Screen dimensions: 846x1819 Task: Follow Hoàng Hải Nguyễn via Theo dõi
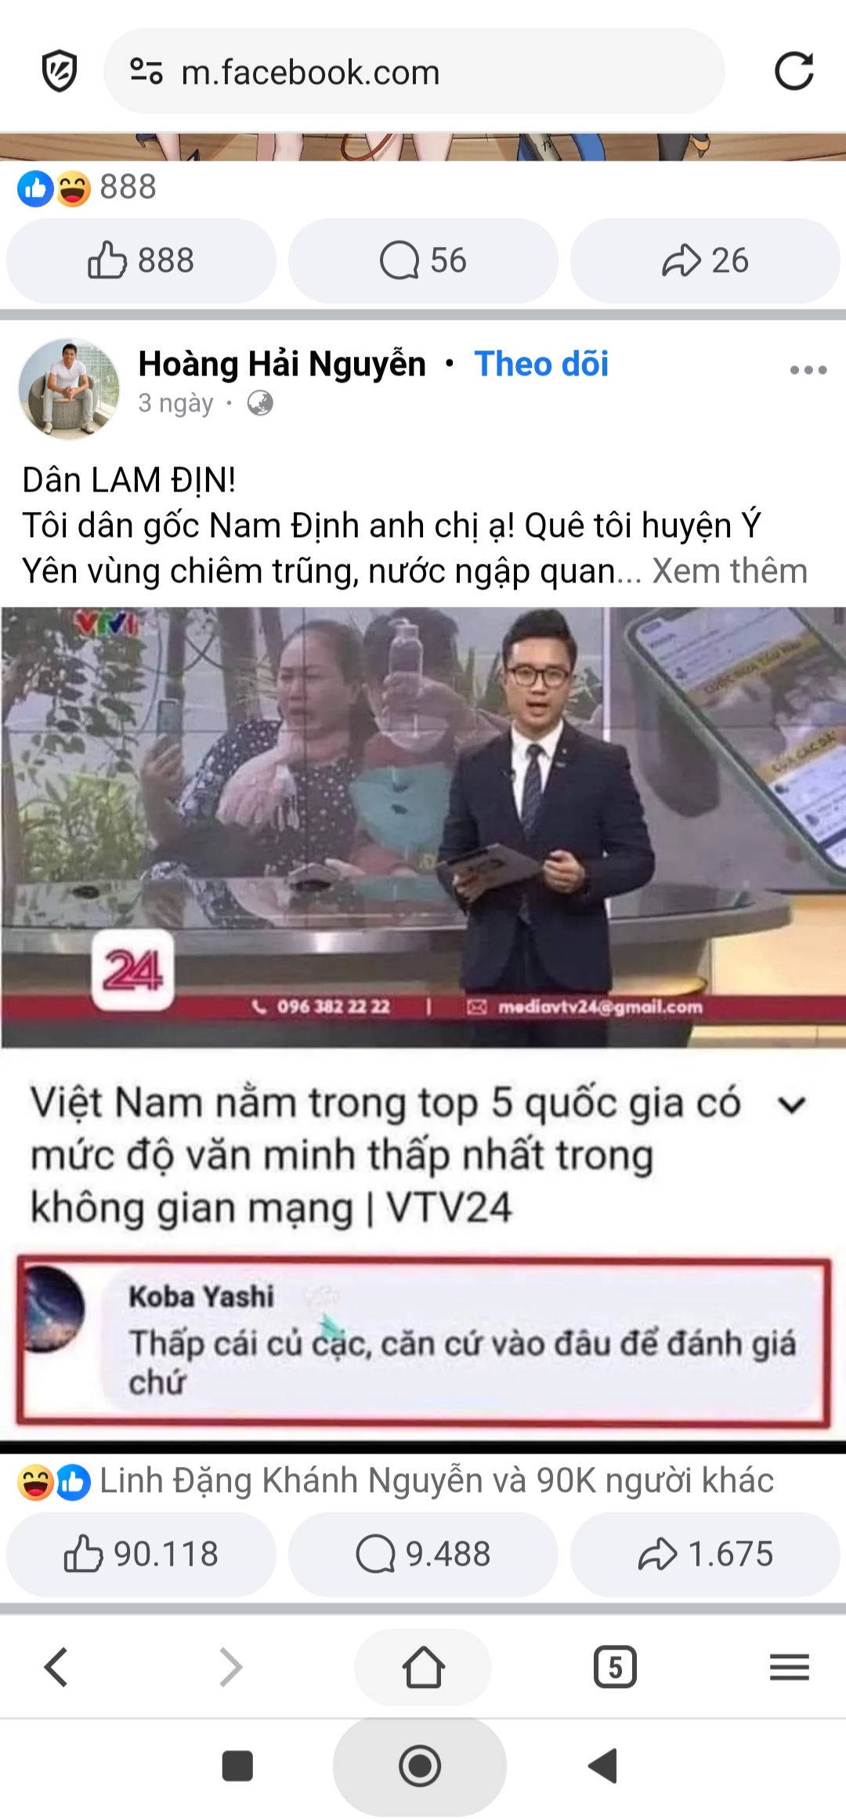[x=541, y=364]
